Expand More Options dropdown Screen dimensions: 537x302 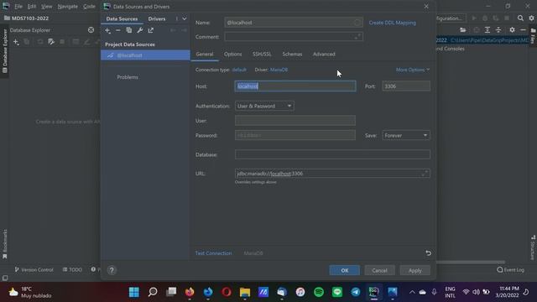(x=413, y=70)
